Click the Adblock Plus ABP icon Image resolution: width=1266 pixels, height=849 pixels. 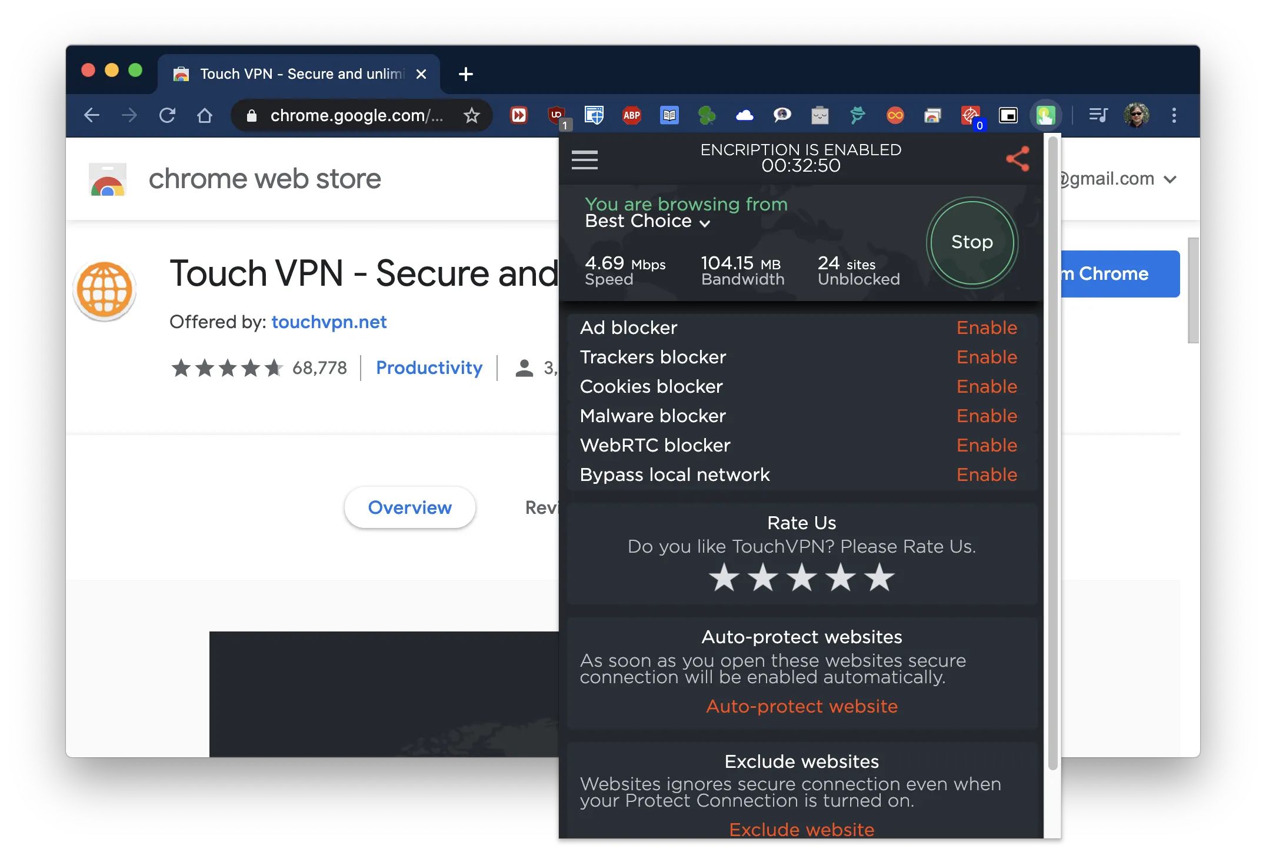coord(631,115)
